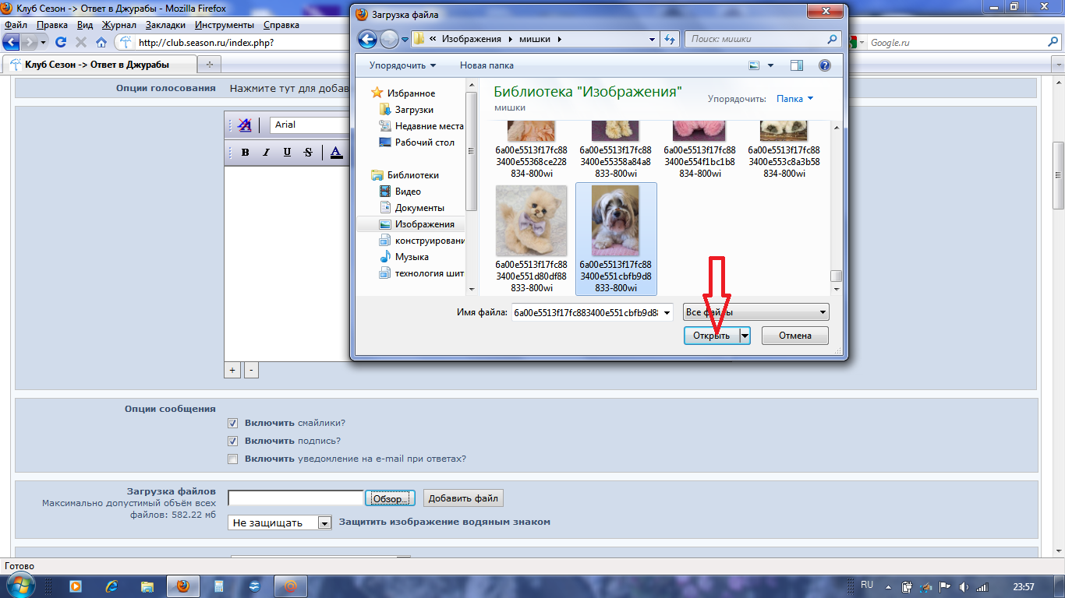The image size is (1065, 598).
Task: Change the 'Папка' arrangement dropdown
Action: [795, 99]
